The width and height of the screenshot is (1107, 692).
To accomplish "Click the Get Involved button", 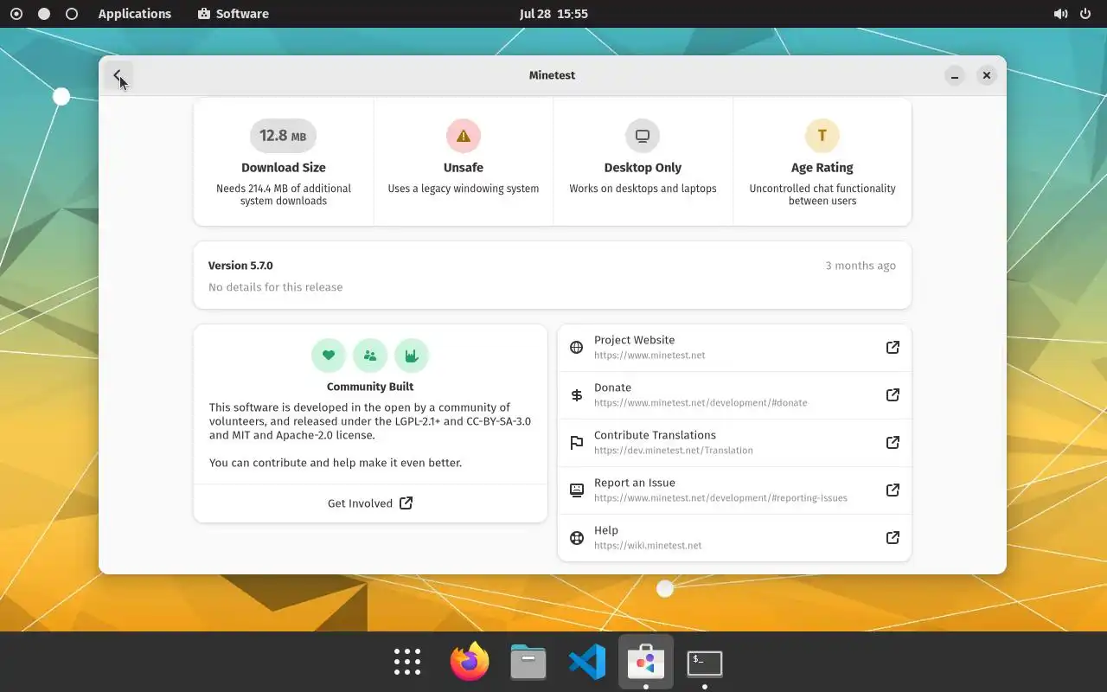I will pos(370,503).
